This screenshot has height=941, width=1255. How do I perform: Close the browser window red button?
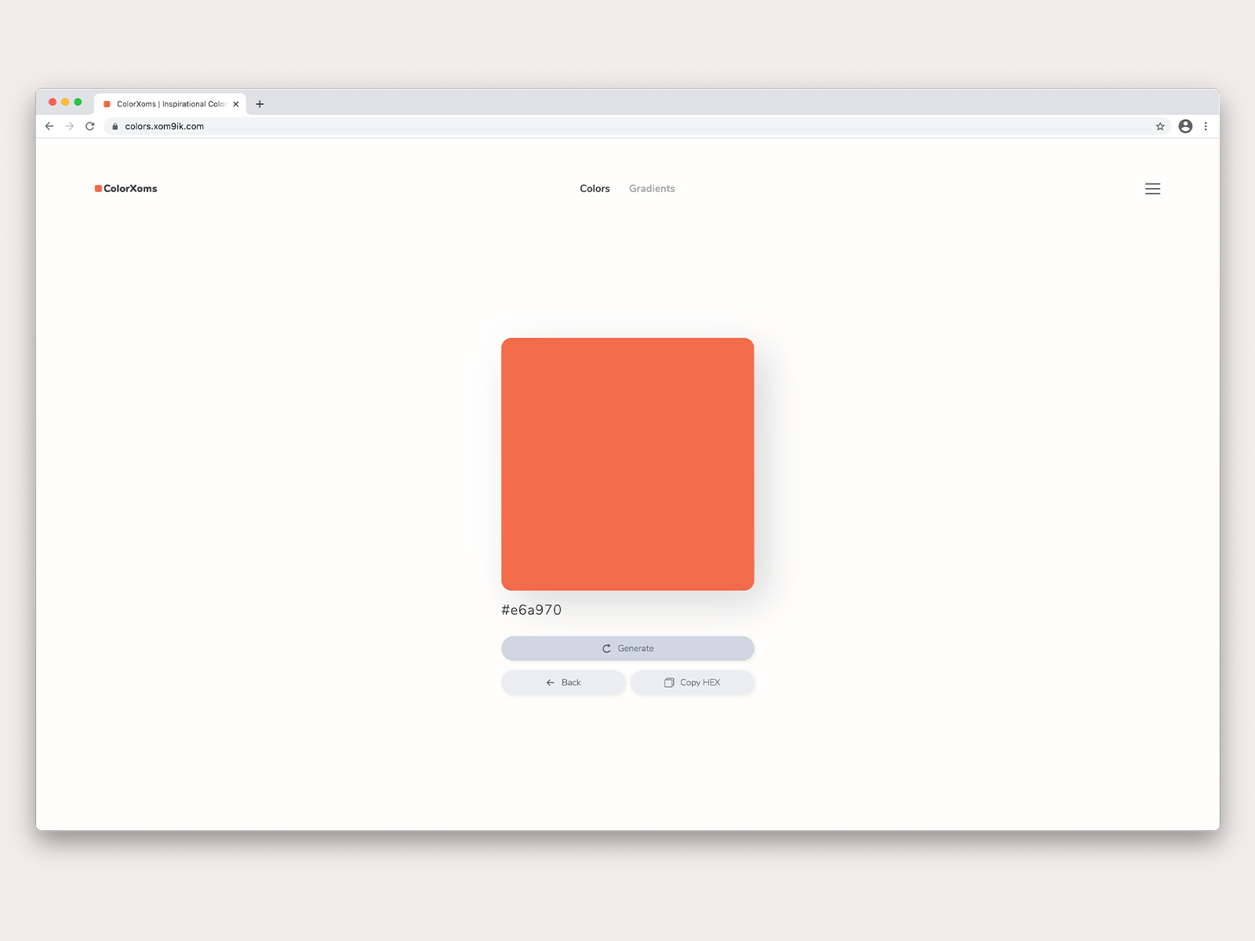tap(53, 102)
